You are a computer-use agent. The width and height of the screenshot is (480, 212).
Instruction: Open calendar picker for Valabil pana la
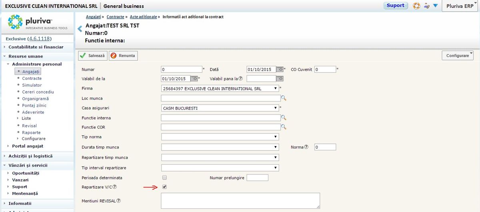click(280, 79)
